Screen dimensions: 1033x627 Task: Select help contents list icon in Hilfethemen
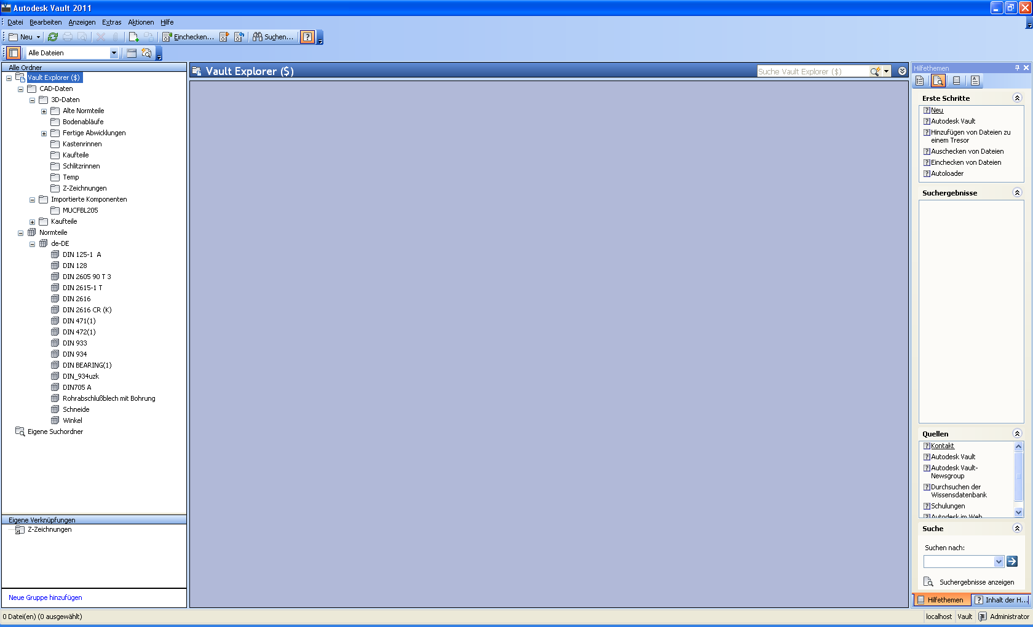tap(920, 81)
